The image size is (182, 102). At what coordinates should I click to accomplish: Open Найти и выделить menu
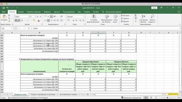[152, 19]
